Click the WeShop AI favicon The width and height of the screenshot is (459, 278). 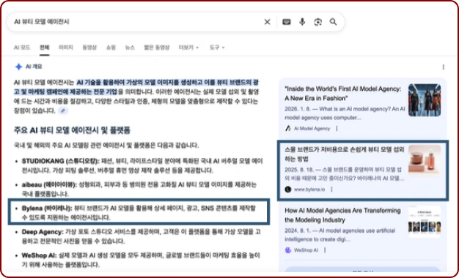288,250
